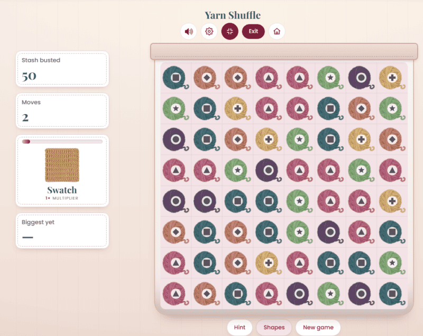423x336 pixels.
Task: Tap the green star yarn in the third row
Action: click(x=299, y=139)
